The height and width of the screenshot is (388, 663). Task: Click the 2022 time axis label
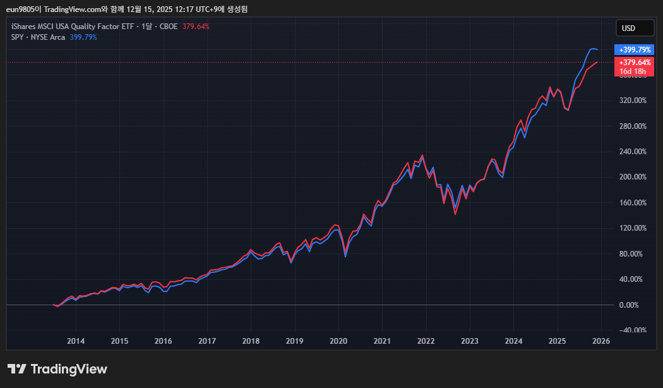[x=426, y=341]
